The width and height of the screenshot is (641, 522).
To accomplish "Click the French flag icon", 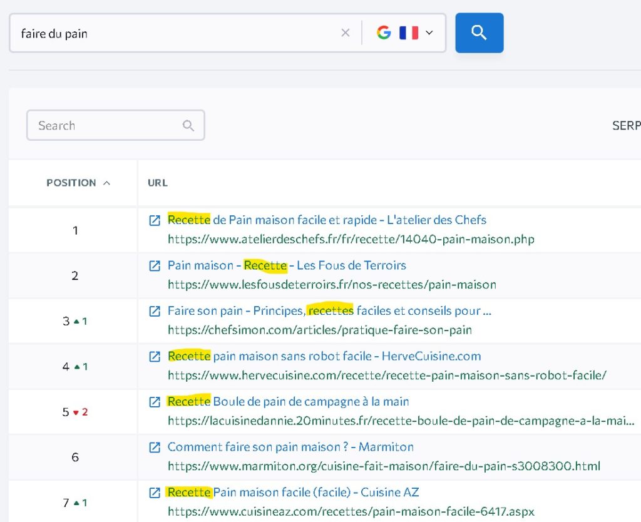I will [409, 33].
